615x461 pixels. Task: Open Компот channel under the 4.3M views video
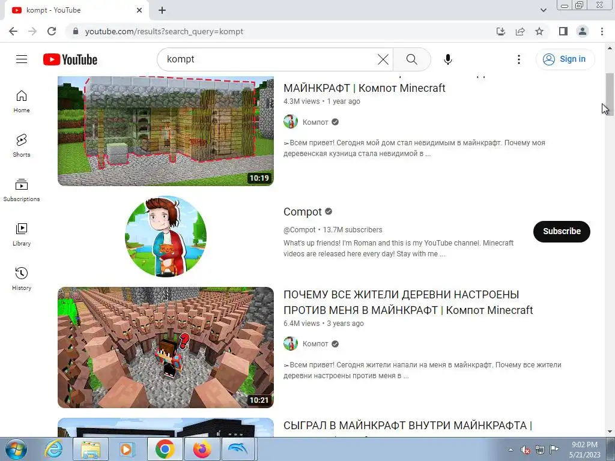(315, 122)
